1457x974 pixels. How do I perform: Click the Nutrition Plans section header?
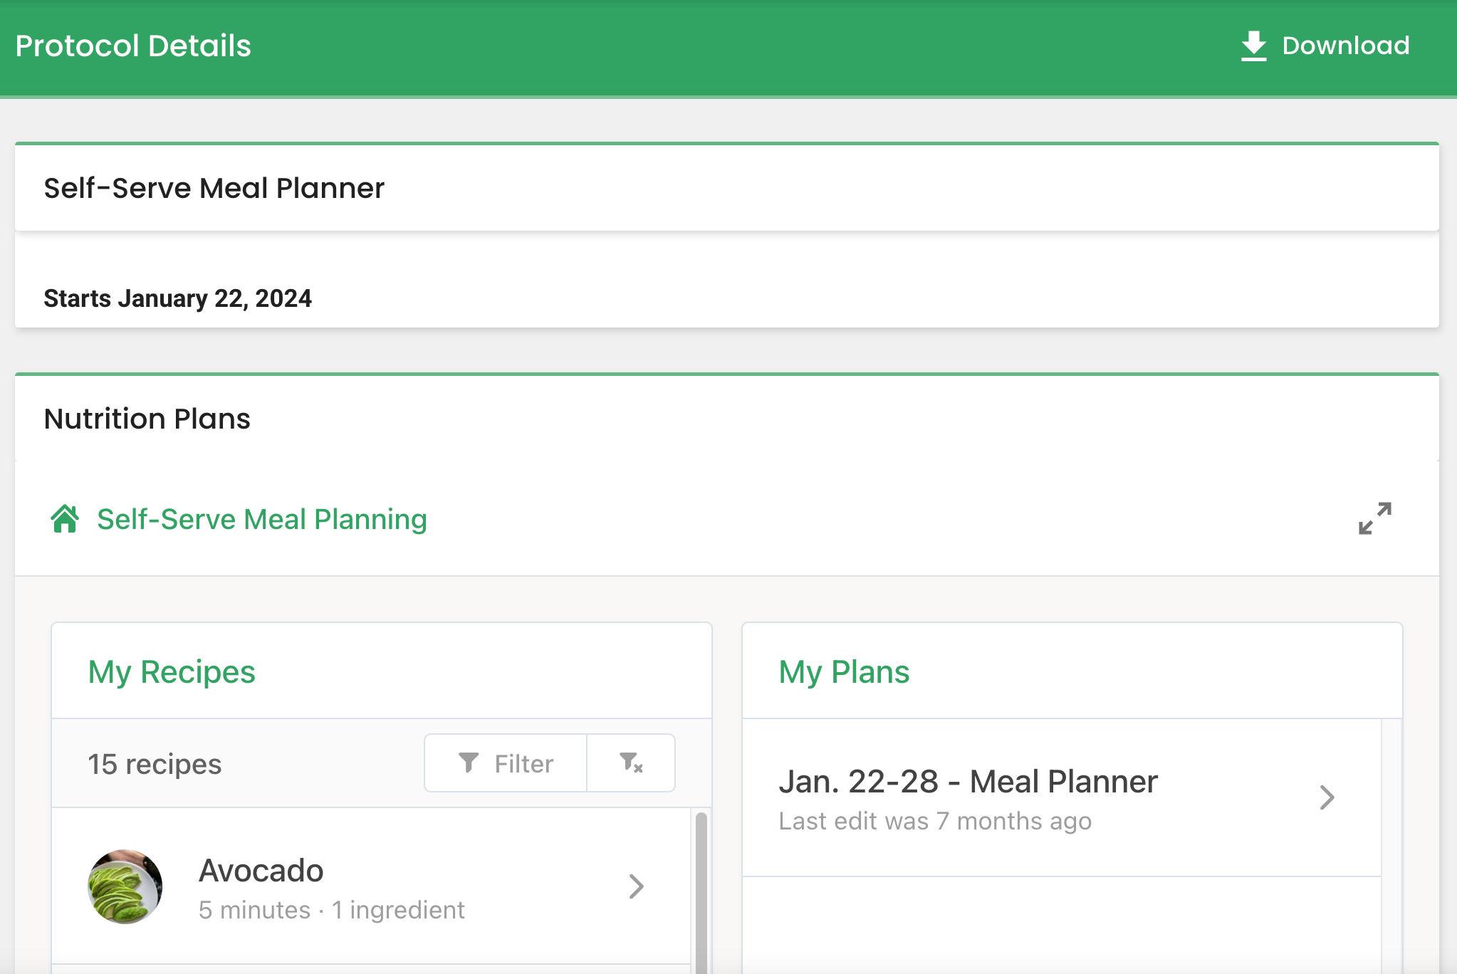coord(147,419)
